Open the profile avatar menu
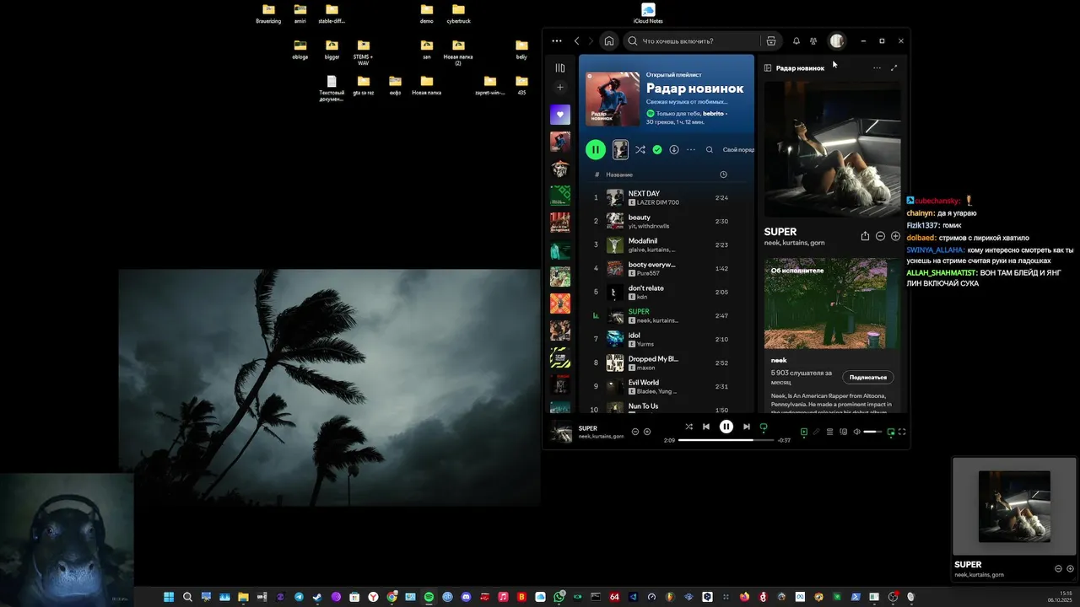This screenshot has height=607, width=1080. (837, 40)
